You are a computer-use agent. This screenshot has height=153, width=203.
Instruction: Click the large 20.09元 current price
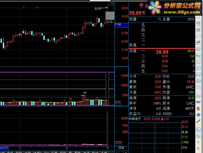tap(137, 13)
